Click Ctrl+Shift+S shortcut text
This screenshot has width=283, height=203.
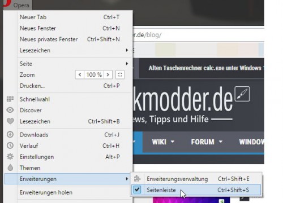point(233,190)
